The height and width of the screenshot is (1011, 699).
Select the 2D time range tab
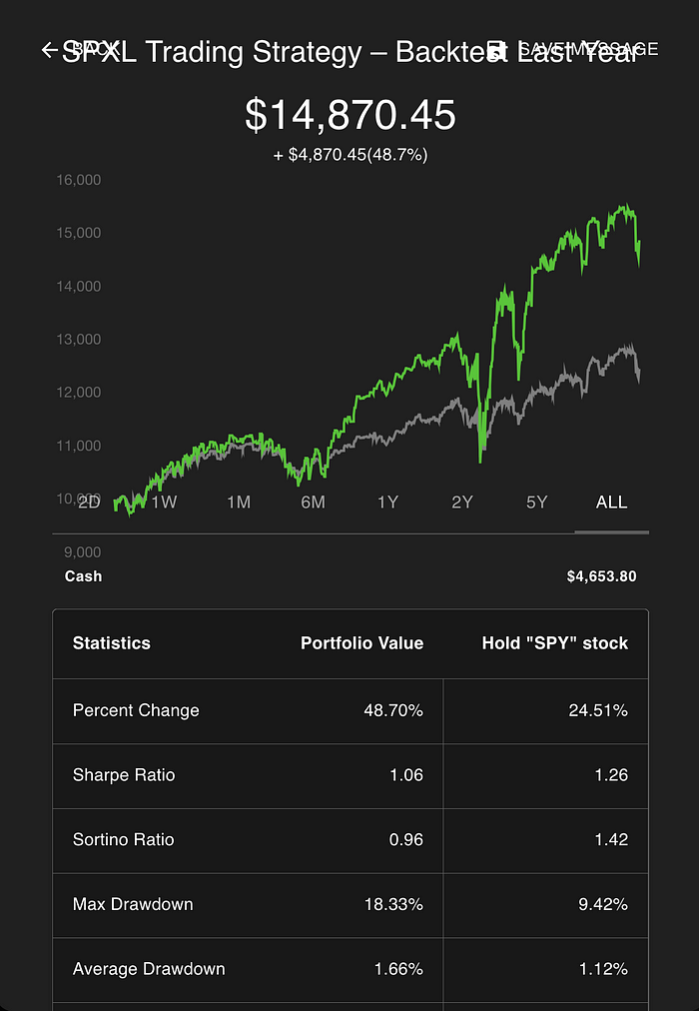(89, 502)
